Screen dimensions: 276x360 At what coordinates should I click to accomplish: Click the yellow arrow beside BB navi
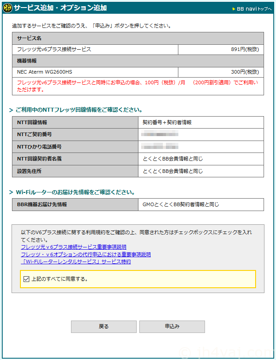point(234,8)
